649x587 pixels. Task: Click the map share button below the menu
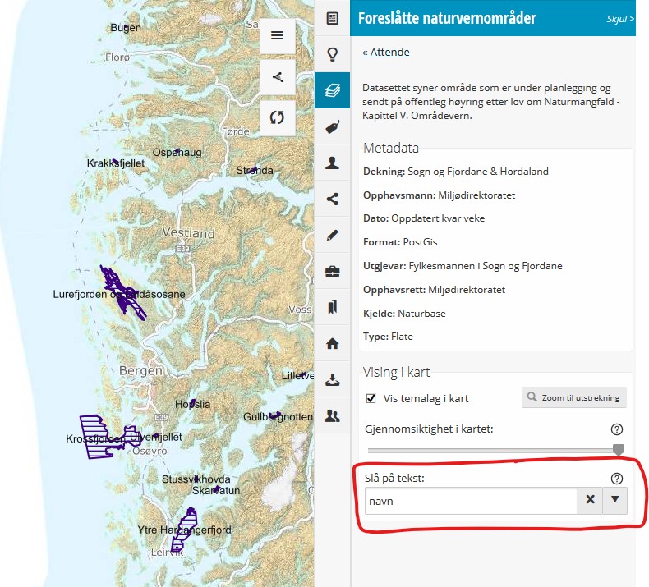[x=277, y=77]
